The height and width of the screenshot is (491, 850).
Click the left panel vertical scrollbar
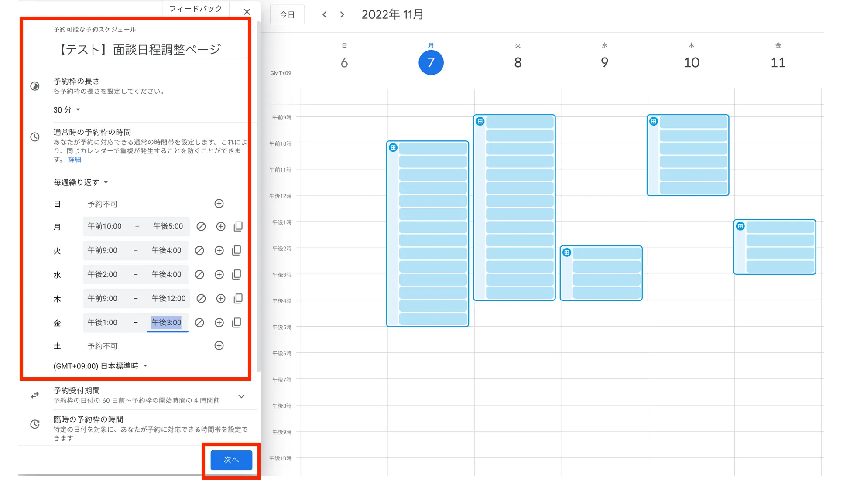coord(259,196)
